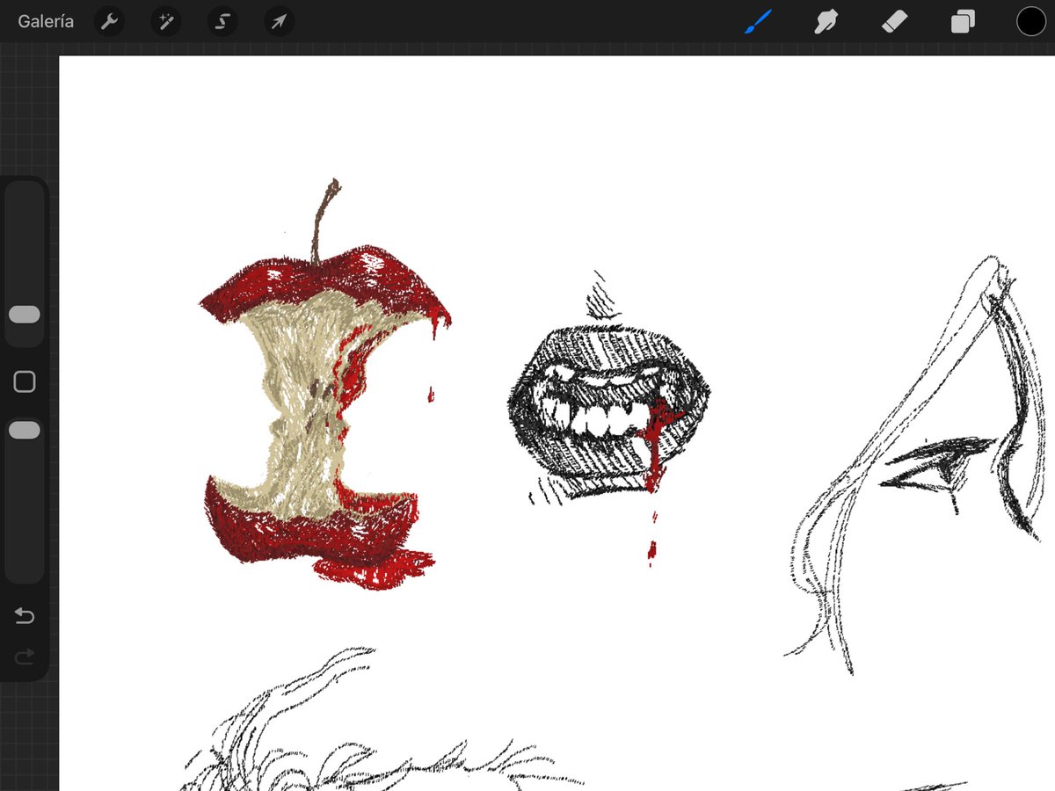Viewport: 1055px width, 791px height.
Task: Undo the last stroke
Action: point(25,616)
